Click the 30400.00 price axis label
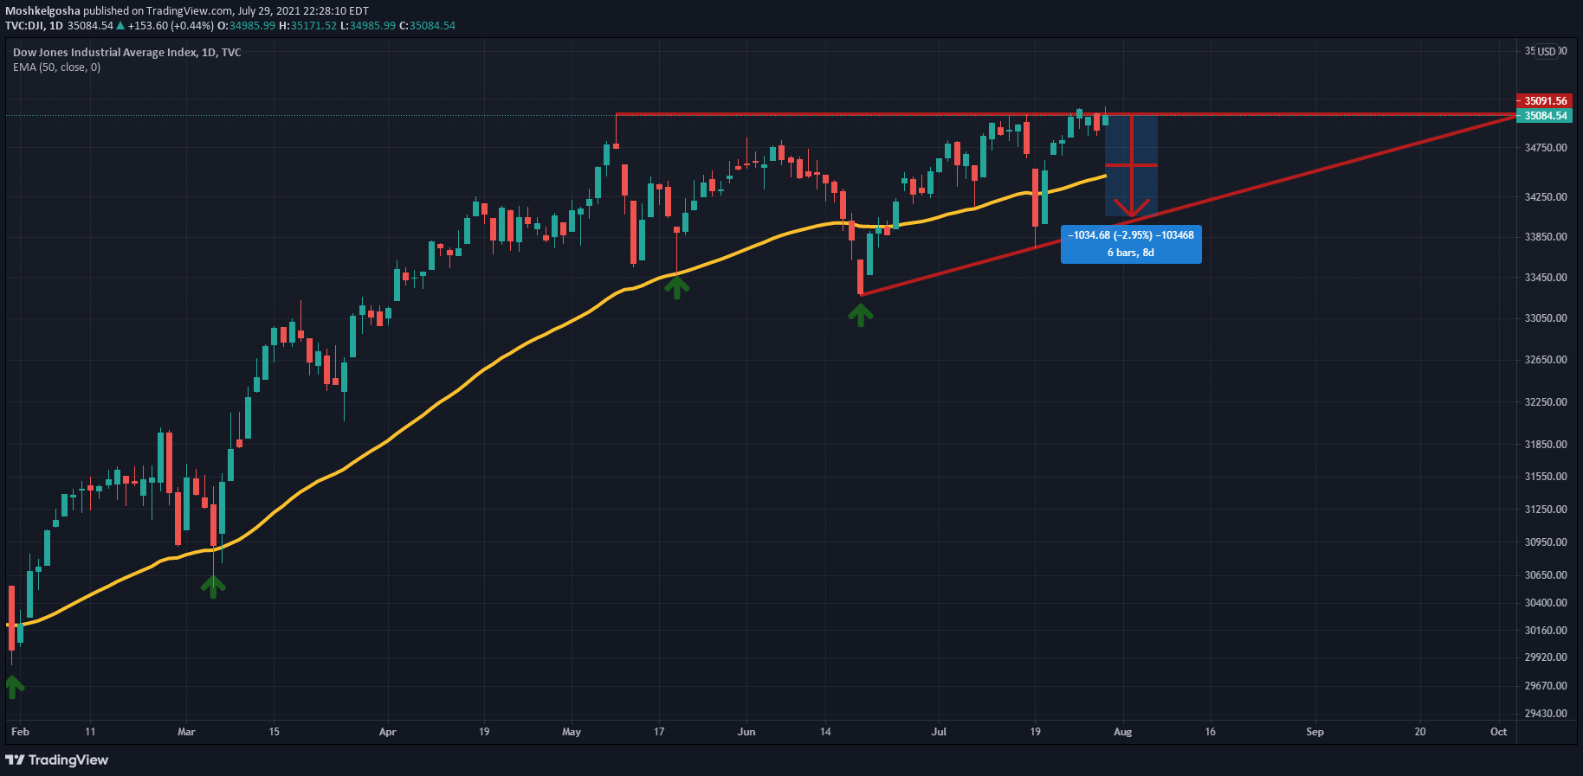The height and width of the screenshot is (776, 1583). coord(1546,603)
